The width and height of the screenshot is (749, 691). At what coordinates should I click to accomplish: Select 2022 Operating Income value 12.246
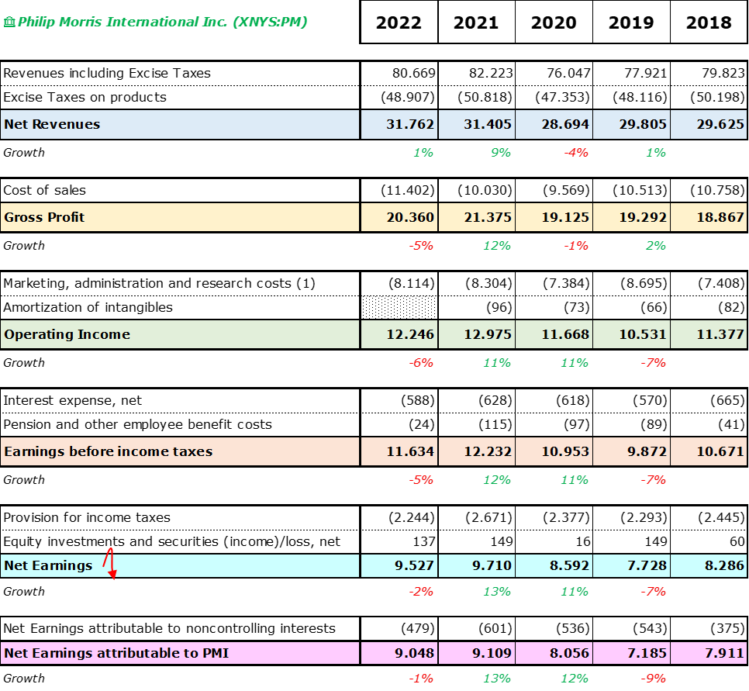coord(410,334)
